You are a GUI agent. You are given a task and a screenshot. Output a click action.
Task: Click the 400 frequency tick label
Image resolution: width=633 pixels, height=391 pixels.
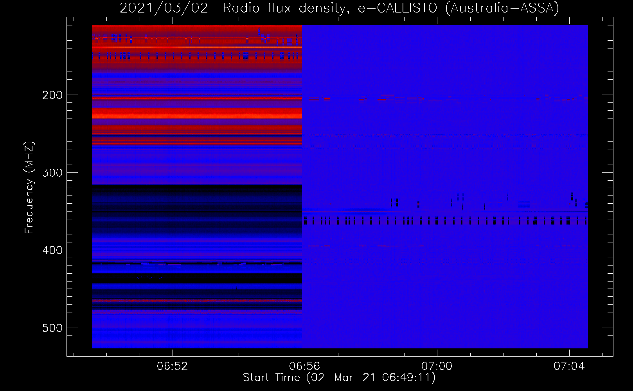(52, 250)
